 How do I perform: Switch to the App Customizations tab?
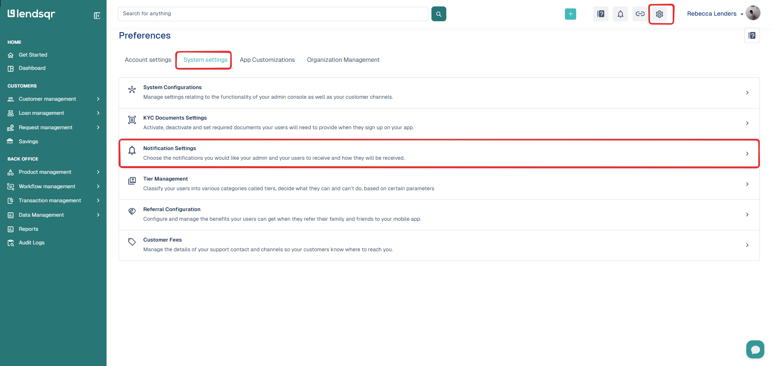click(267, 60)
